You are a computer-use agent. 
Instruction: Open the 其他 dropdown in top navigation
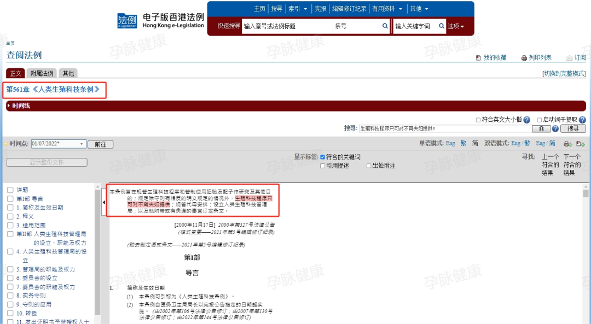coord(419,9)
